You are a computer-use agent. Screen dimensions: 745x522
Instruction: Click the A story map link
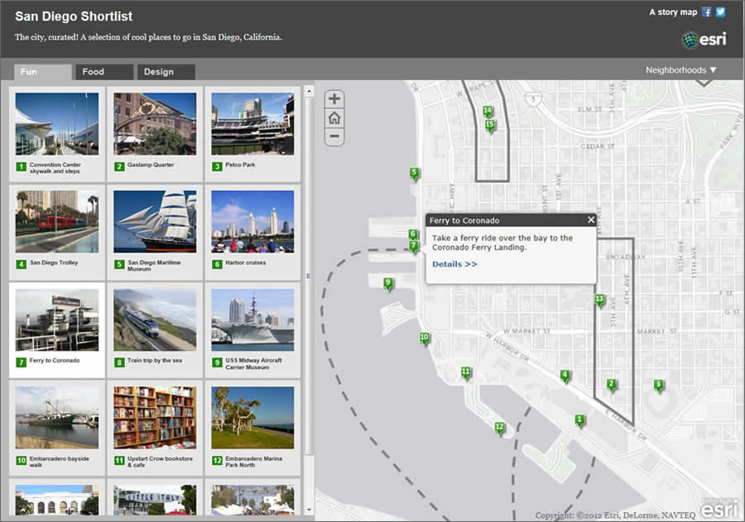673,12
